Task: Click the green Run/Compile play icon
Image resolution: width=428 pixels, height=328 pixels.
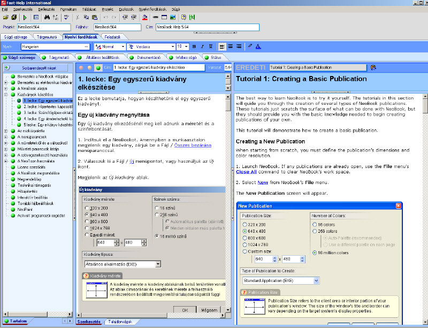Action: (25, 17)
